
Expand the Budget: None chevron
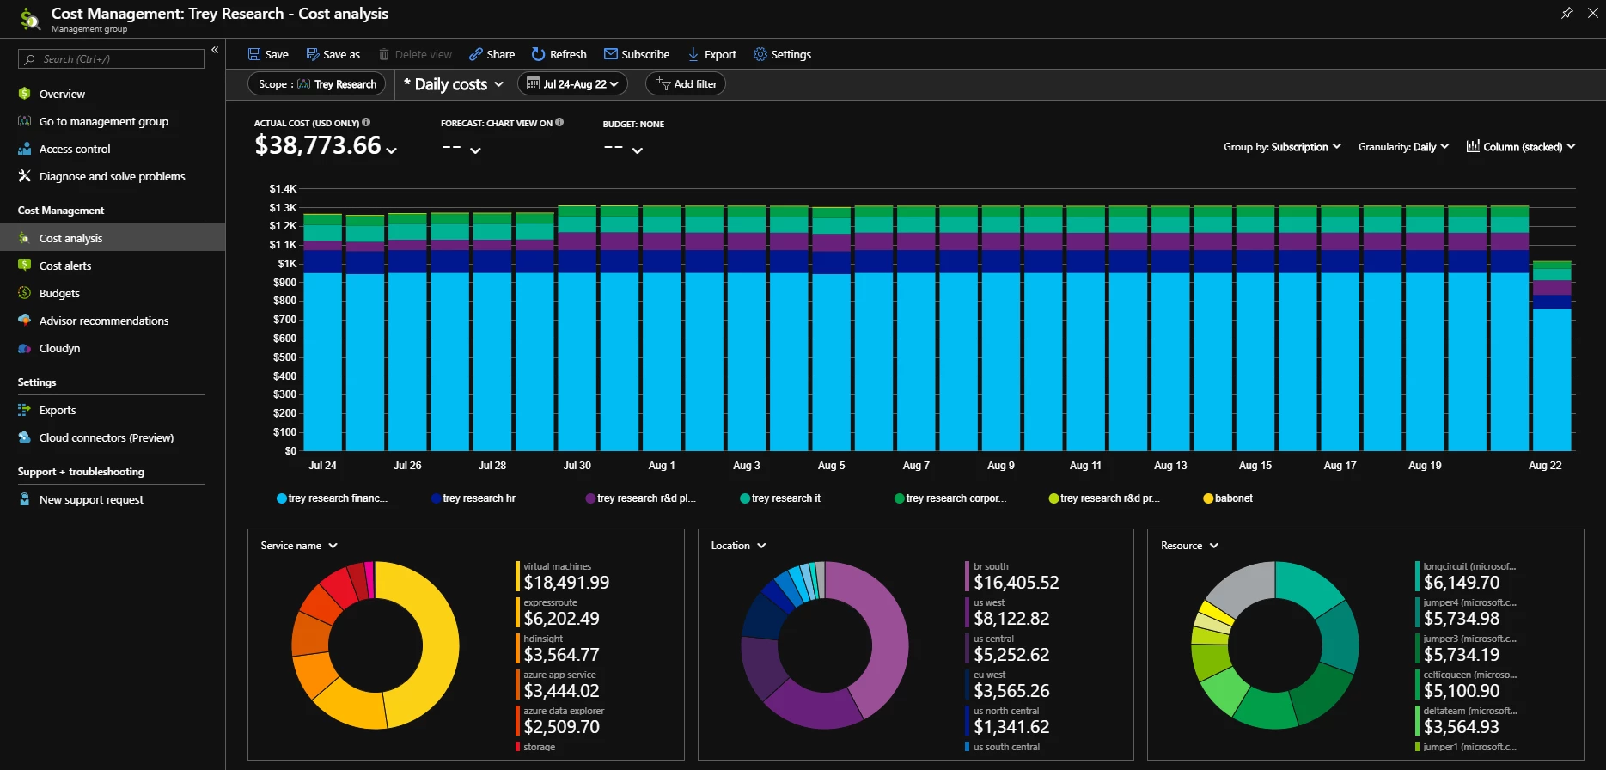[637, 150]
